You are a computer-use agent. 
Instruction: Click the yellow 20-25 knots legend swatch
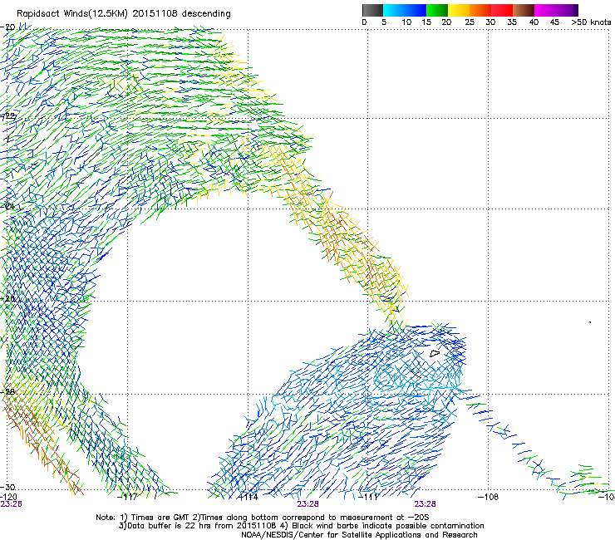click(x=459, y=10)
